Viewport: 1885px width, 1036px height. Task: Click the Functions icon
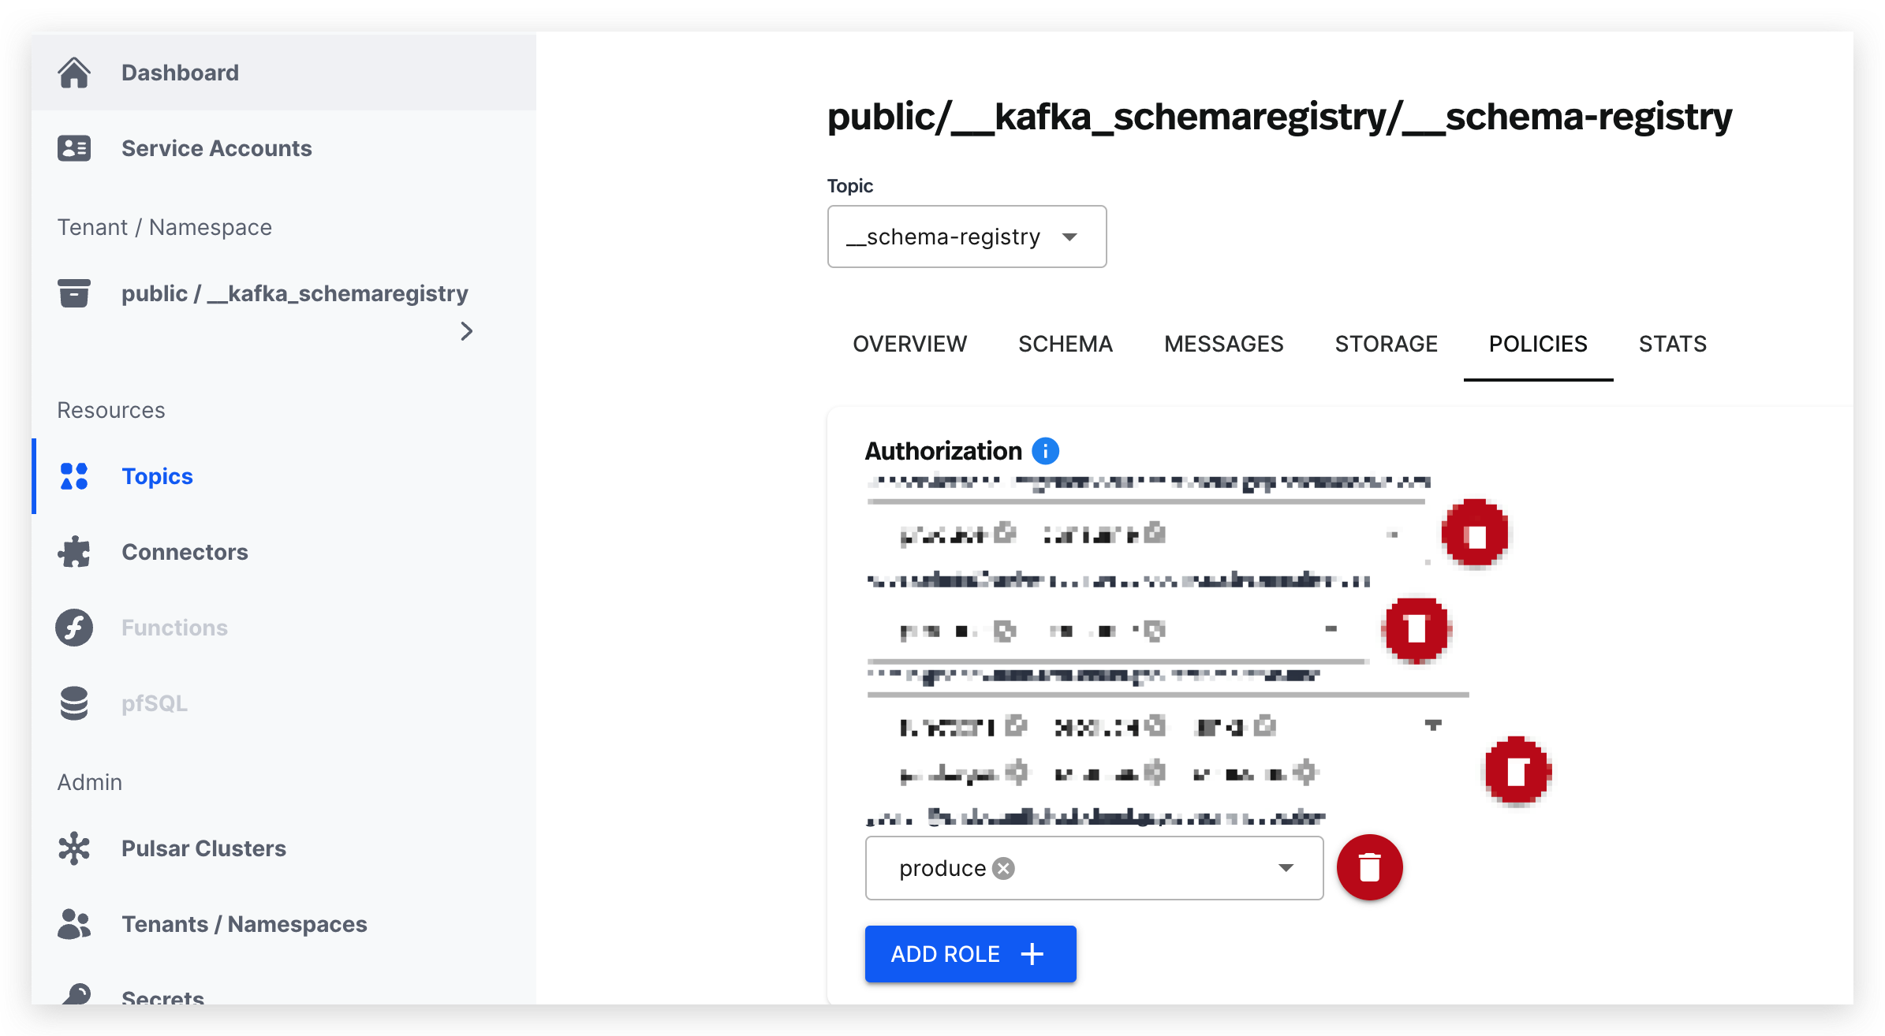[x=74, y=627]
